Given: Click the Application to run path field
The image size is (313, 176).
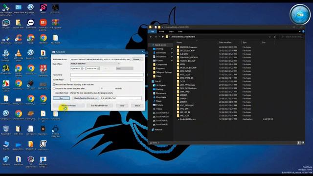Looking at the screenshot, I should pyautogui.click(x=100, y=59).
